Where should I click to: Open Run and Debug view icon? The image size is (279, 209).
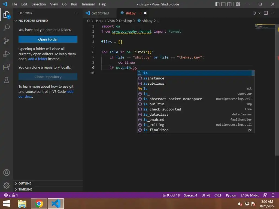[7, 54]
